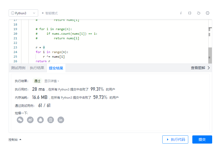This screenshot has width=217, height=153.
Task: Expand 显示详情 result details
Action: point(51,81)
